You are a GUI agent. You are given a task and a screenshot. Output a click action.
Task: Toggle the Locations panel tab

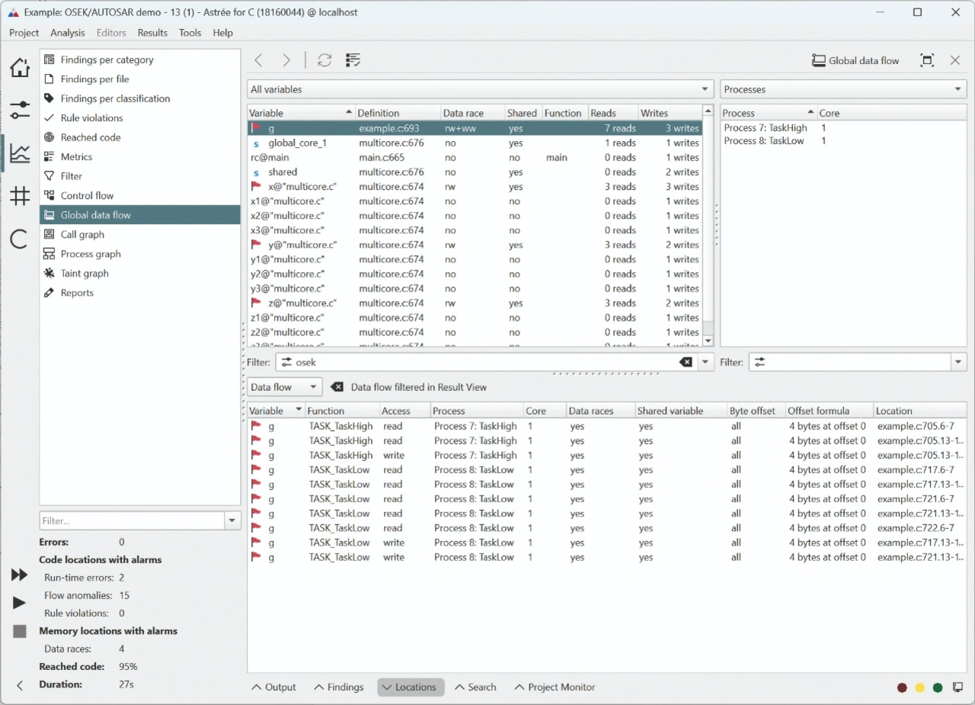pos(411,687)
